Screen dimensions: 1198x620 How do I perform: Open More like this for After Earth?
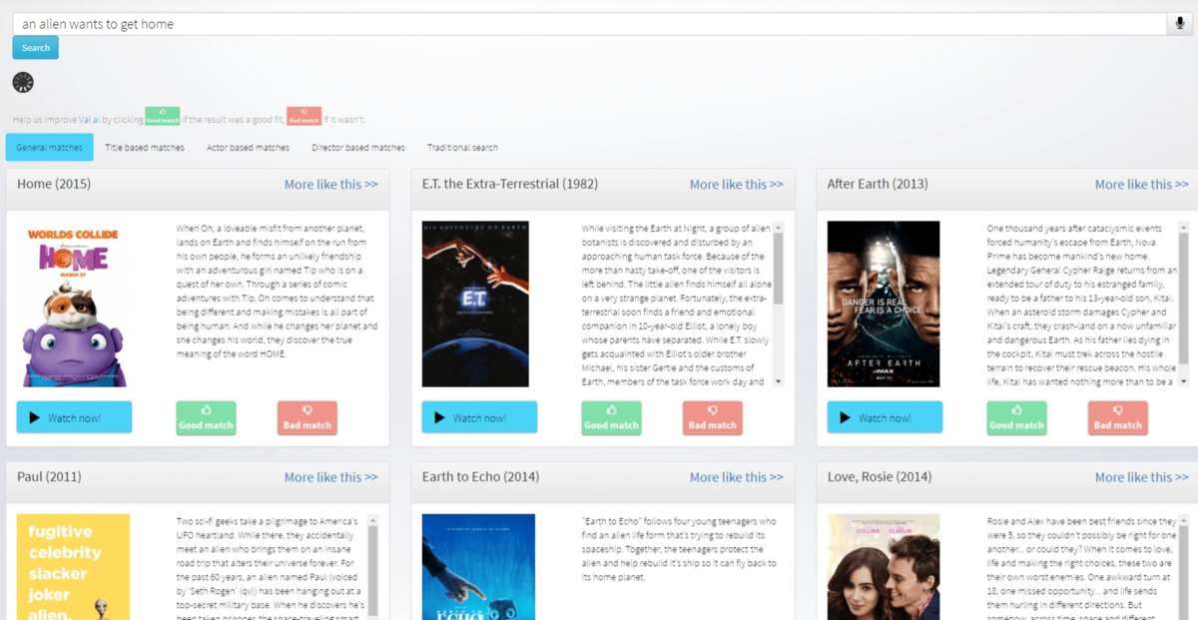pos(1142,185)
